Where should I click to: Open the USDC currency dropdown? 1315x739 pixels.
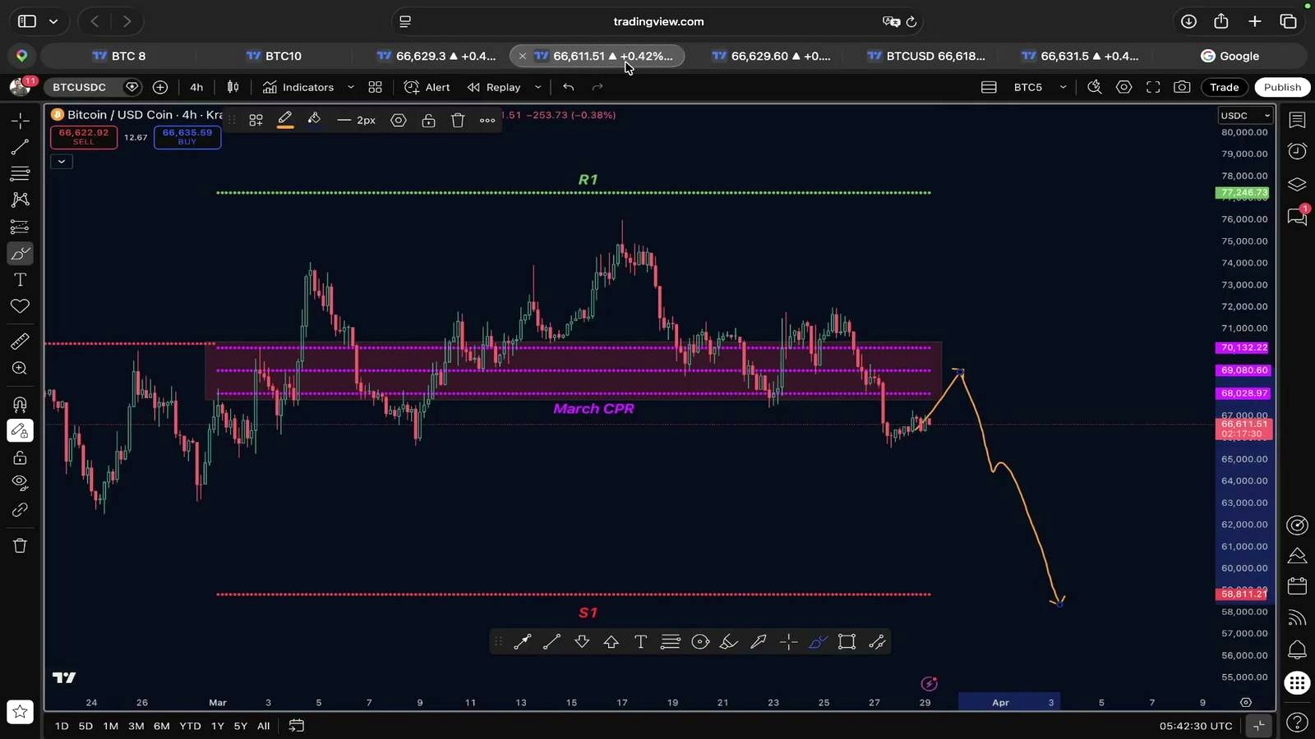point(1244,116)
